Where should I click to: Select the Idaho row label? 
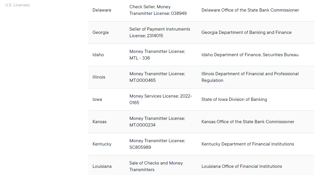pos(98,55)
